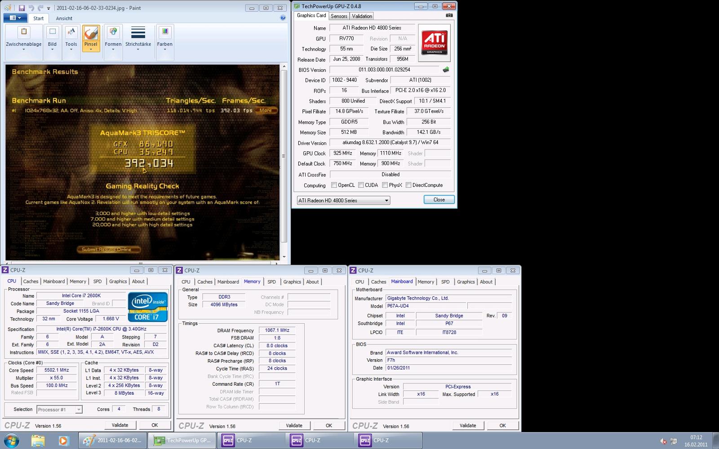This screenshot has height=449, width=719.
Task: Open Graphics tab in the CPU-Z Gigabyte mainboard window
Action: [466, 282]
